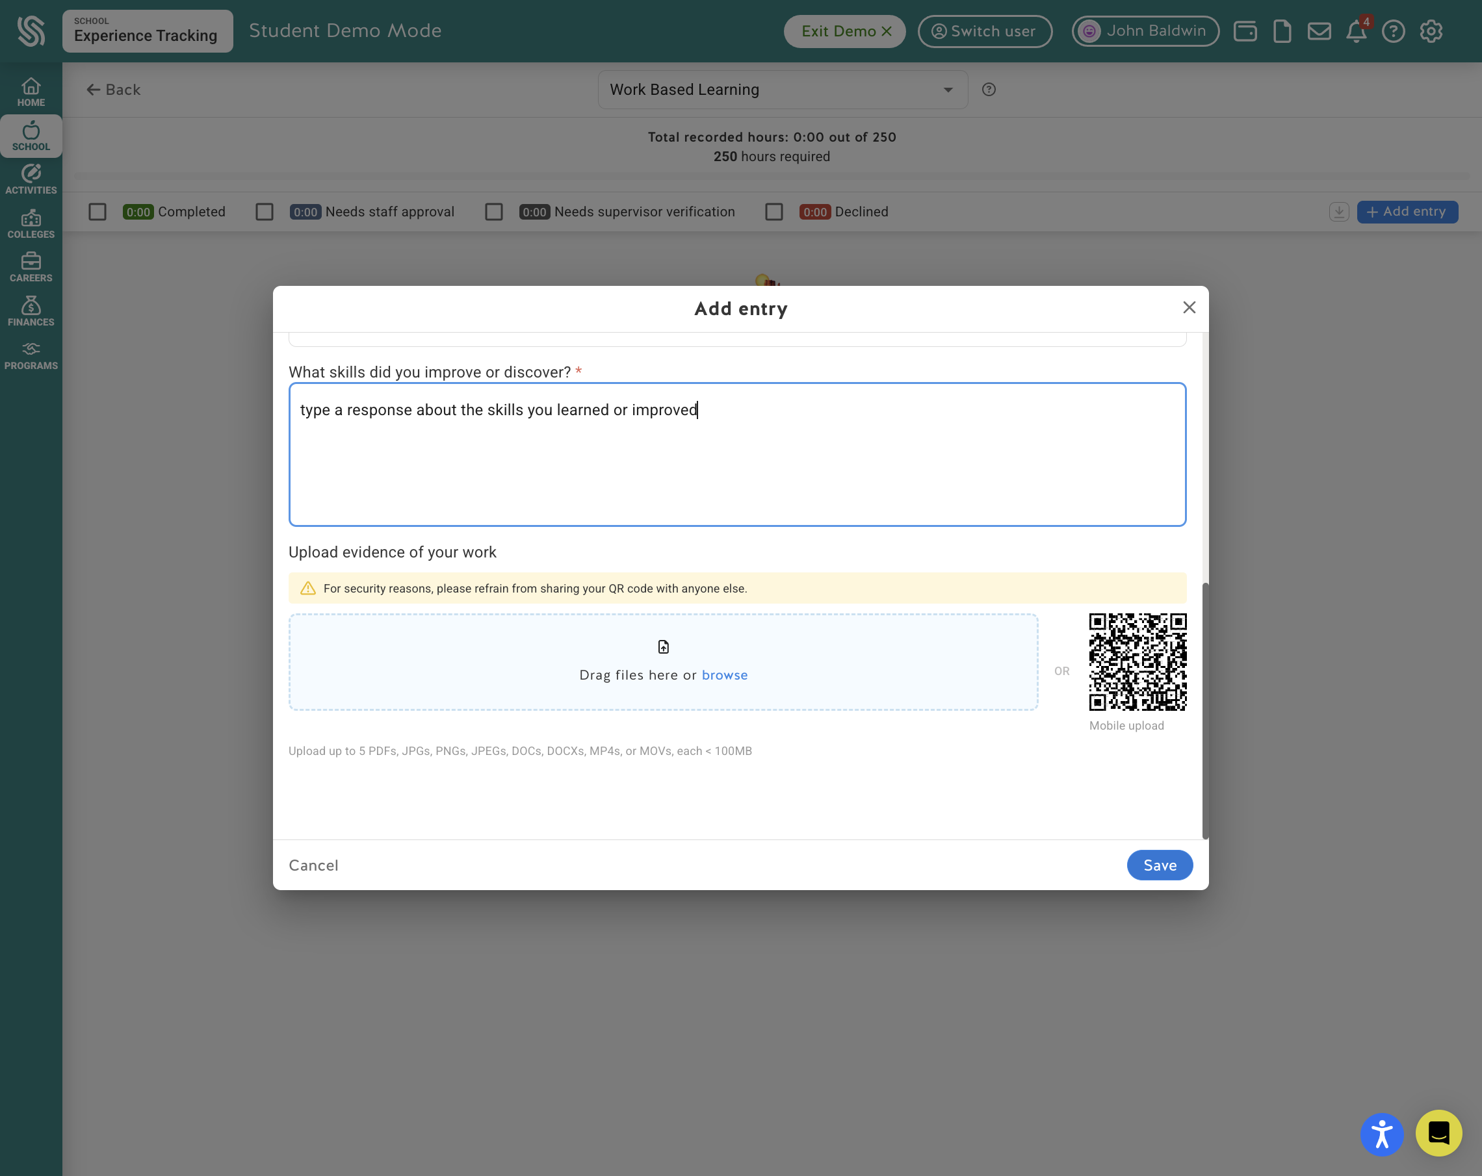Screen dimensions: 1482x1176
Task: Cancel the Add entry dialog
Action: (313, 865)
